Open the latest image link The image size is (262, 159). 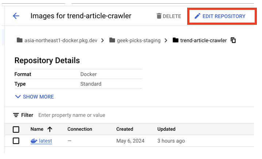coord(46,141)
